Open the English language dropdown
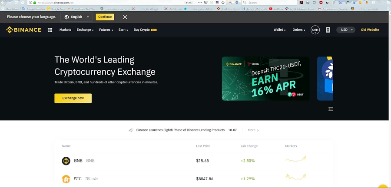The image size is (391, 188). [x=76, y=17]
